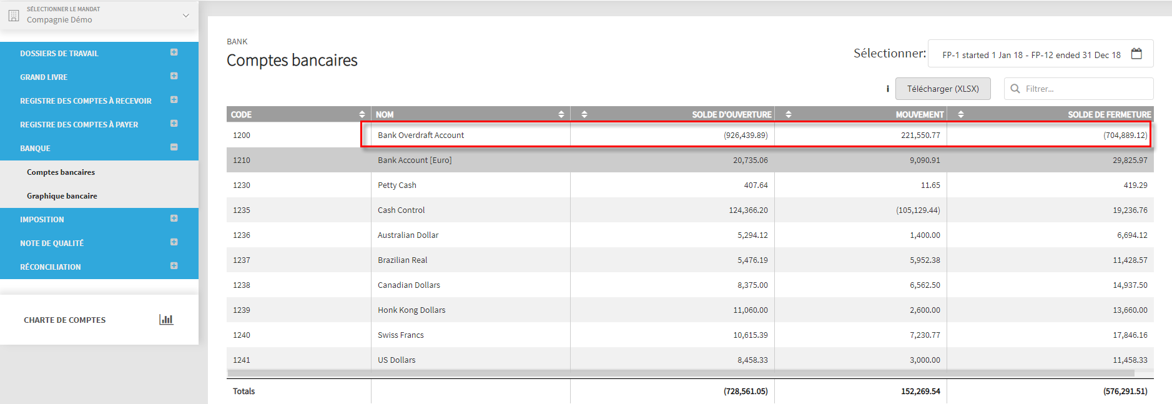Select the Petty Cash row

[690, 185]
